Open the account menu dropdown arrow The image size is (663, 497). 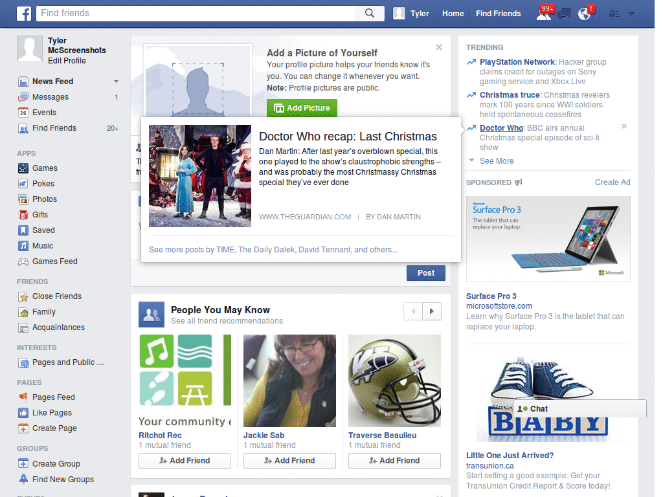(632, 14)
